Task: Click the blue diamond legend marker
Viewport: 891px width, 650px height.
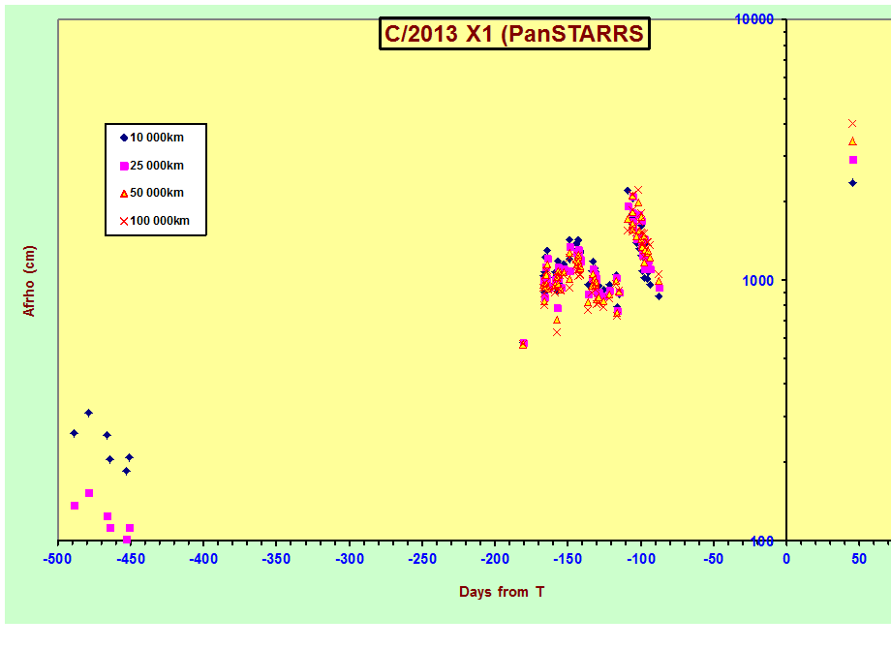Action: click(124, 138)
